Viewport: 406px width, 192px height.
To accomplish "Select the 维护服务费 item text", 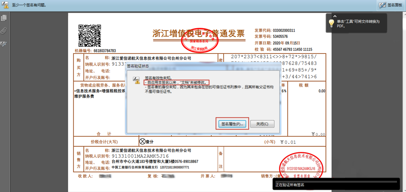I will point(84,96).
